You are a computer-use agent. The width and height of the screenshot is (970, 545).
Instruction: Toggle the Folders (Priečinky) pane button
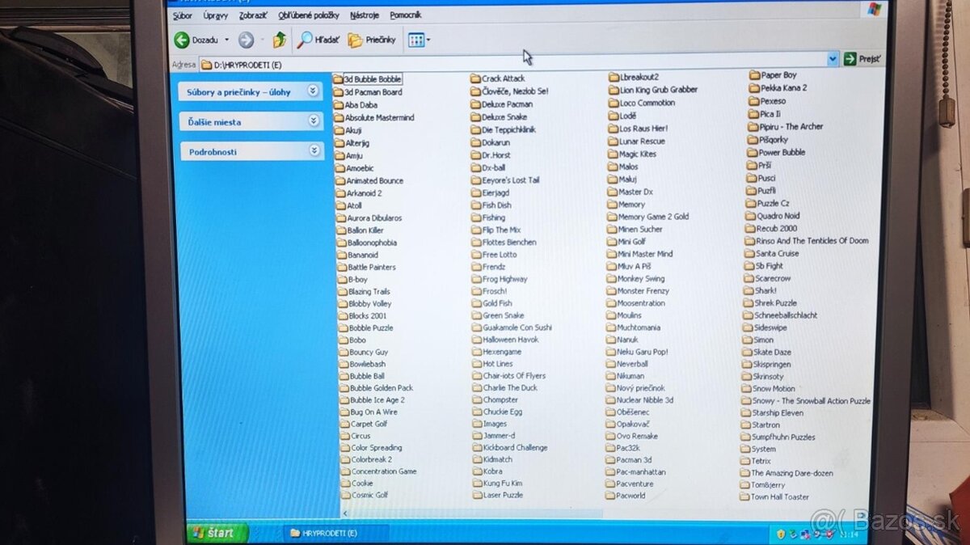[372, 40]
